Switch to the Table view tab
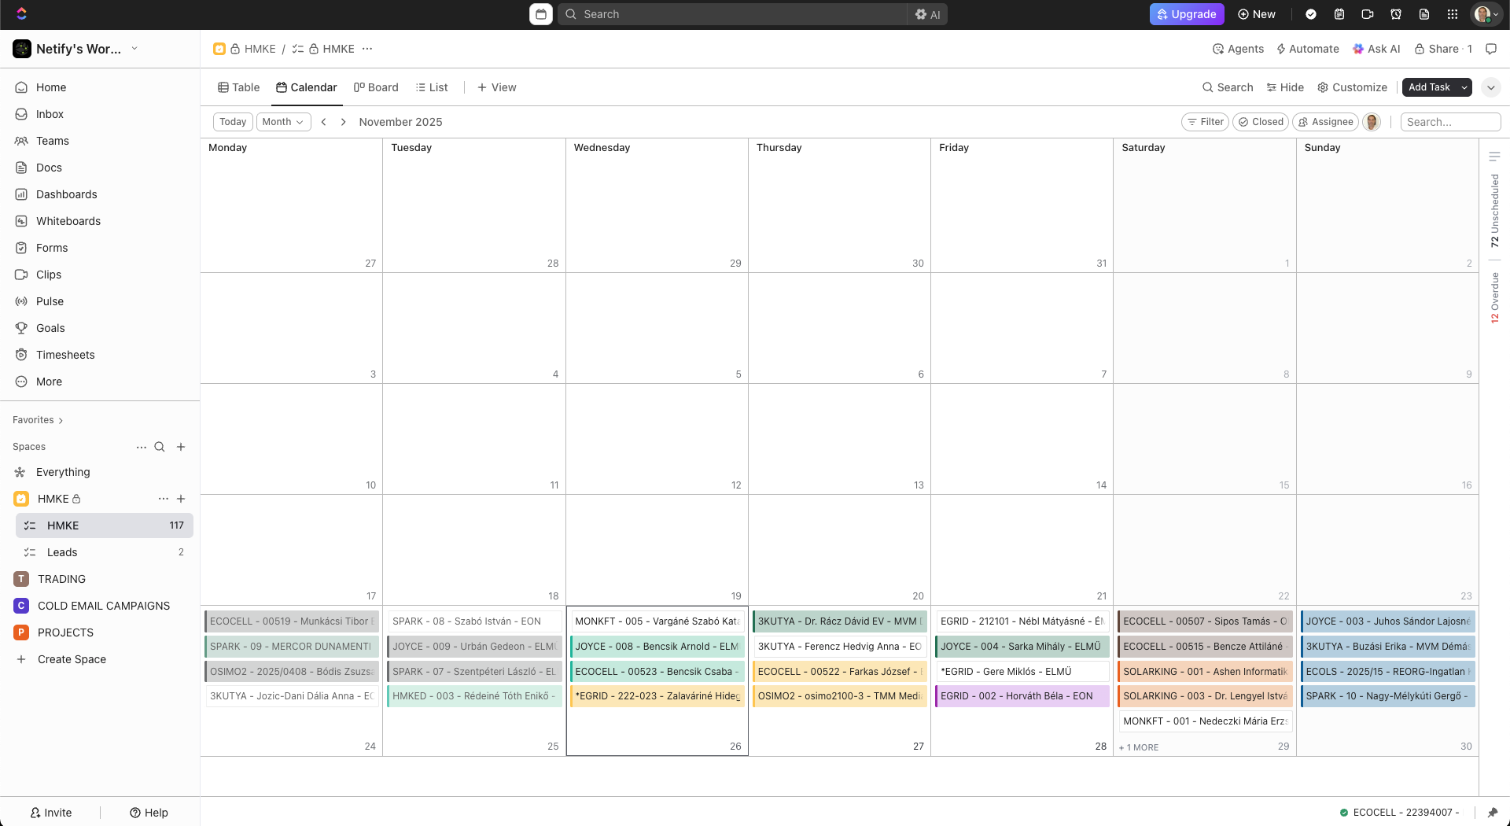The width and height of the screenshot is (1510, 826). [x=238, y=87]
